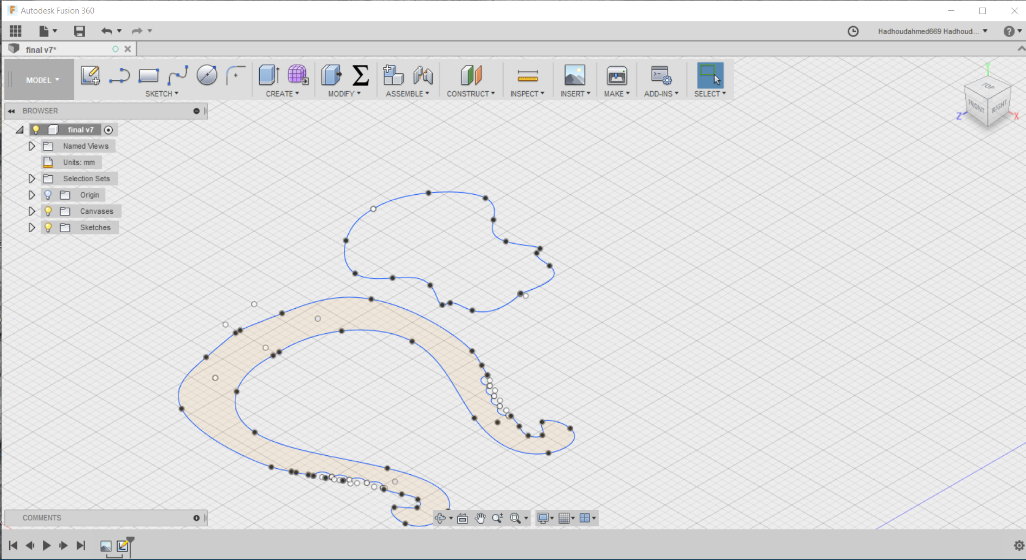
Task: Click the Joint tool icon
Action: click(423, 75)
